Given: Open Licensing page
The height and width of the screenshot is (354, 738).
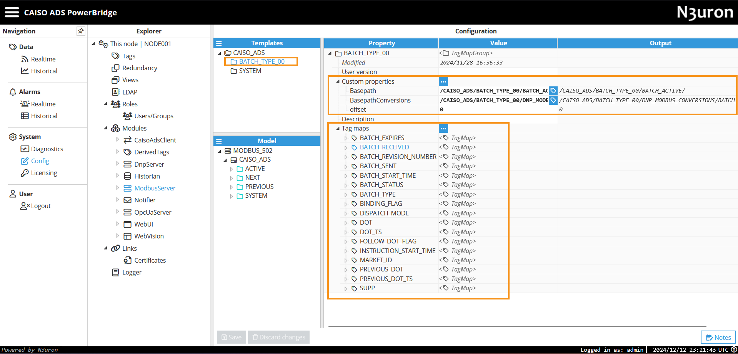Looking at the screenshot, I should 39,173.
